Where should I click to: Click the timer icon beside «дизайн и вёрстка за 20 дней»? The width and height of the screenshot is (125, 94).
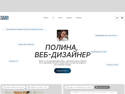pyautogui.click(x=4, y=87)
